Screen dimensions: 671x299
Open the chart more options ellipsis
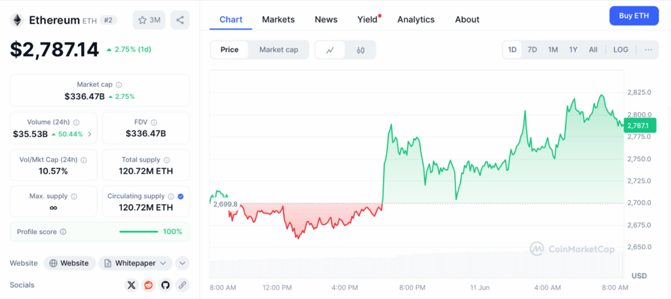(648, 50)
